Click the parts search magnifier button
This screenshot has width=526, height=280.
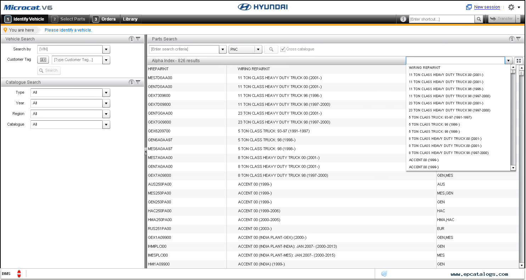pos(271,49)
